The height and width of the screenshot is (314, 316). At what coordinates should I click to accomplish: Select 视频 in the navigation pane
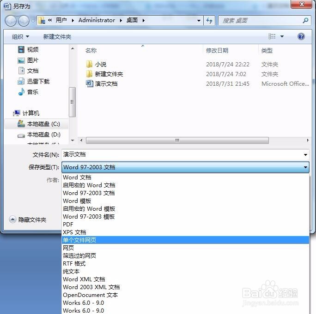(x=28, y=49)
